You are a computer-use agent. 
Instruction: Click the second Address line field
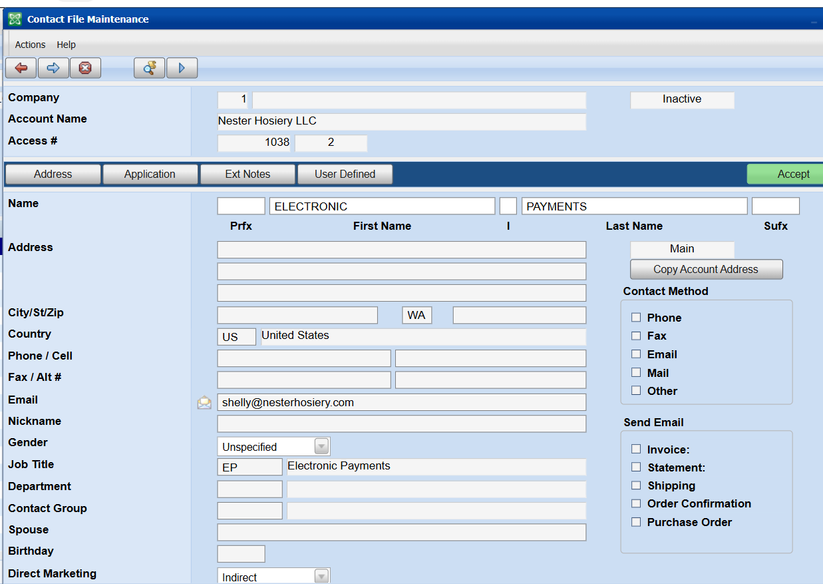402,272
